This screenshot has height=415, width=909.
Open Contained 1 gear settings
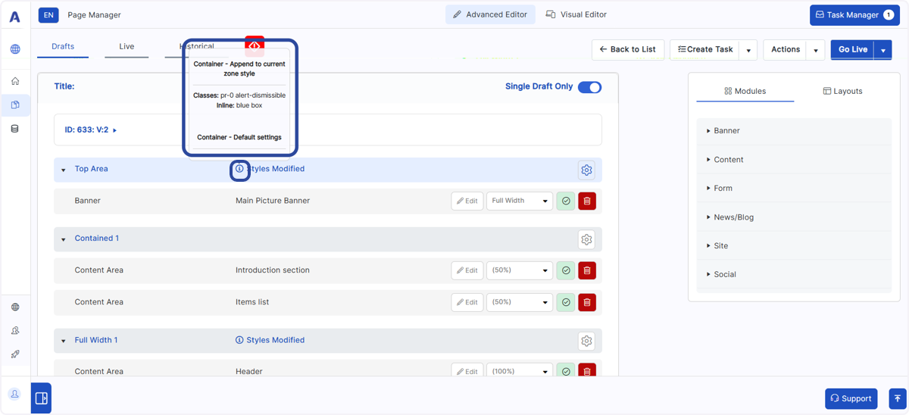pyautogui.click(x=586, y=239)
